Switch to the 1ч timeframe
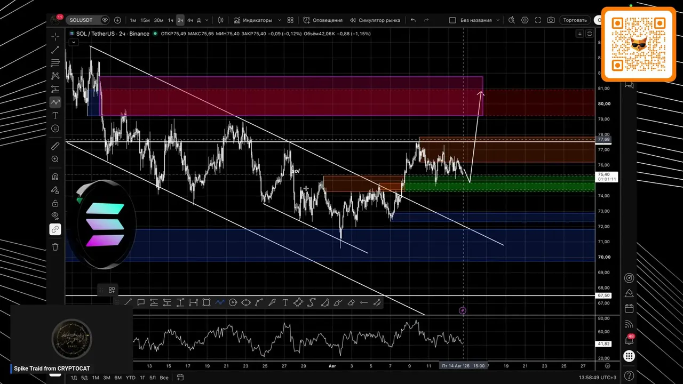Viewport: 683px width, 384px height. click(171, 20)
